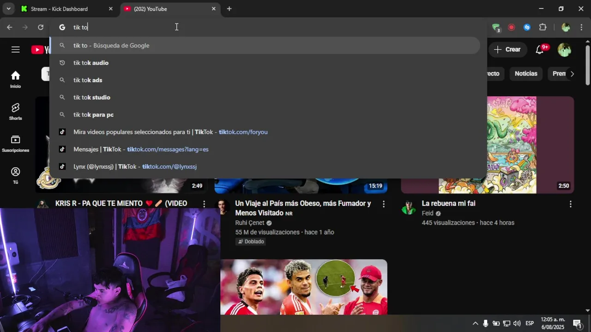Open options menu for Un Viaje al País video

click(x=383, y=204)
